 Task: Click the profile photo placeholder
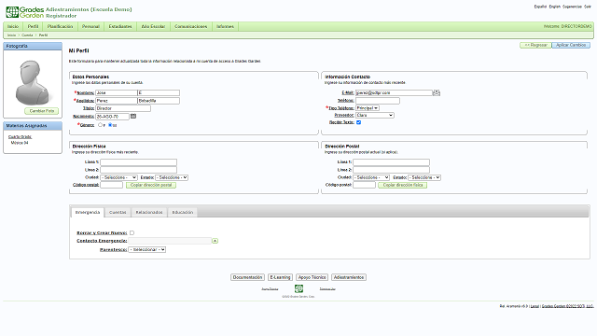click(33, 82)
